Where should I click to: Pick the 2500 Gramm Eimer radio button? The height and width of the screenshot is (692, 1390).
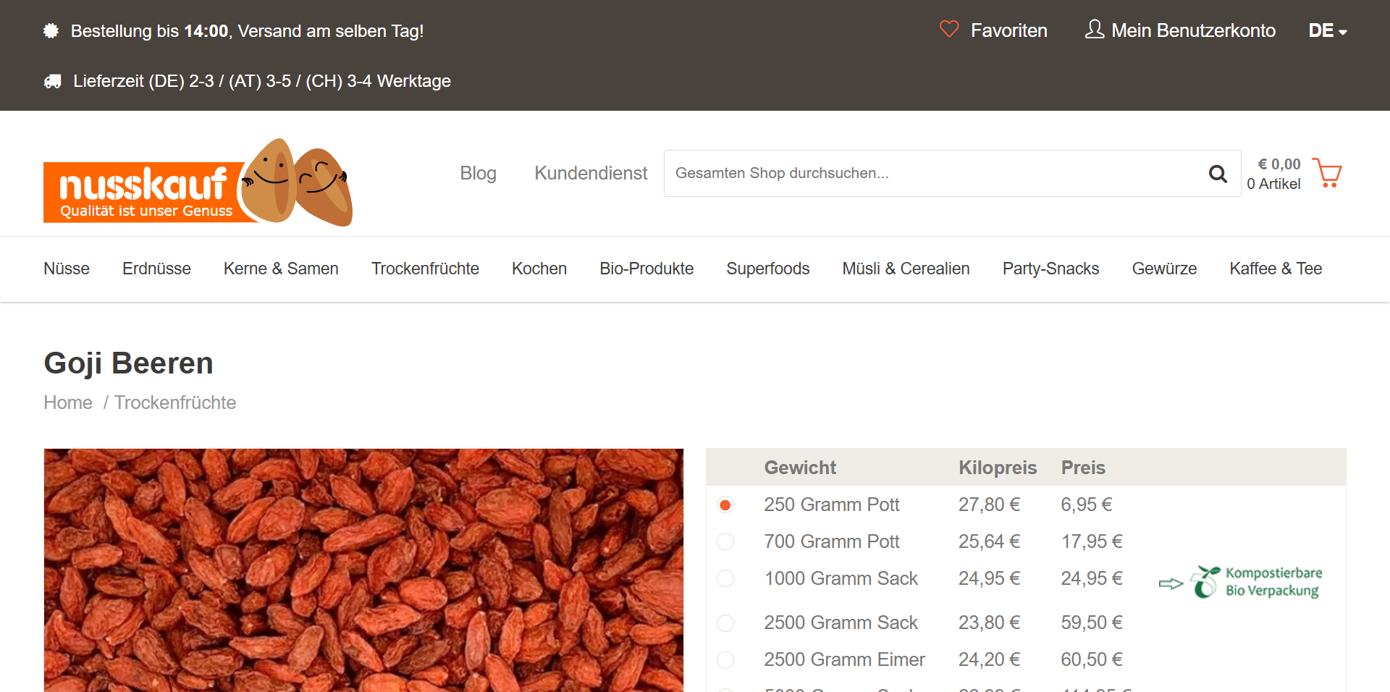725,659
